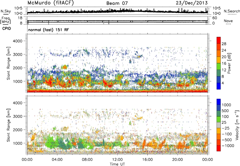Click the red swatch at the Velocity colorbar bottom
This screenshot has height=166, width=240.
(x=219, y=148)
